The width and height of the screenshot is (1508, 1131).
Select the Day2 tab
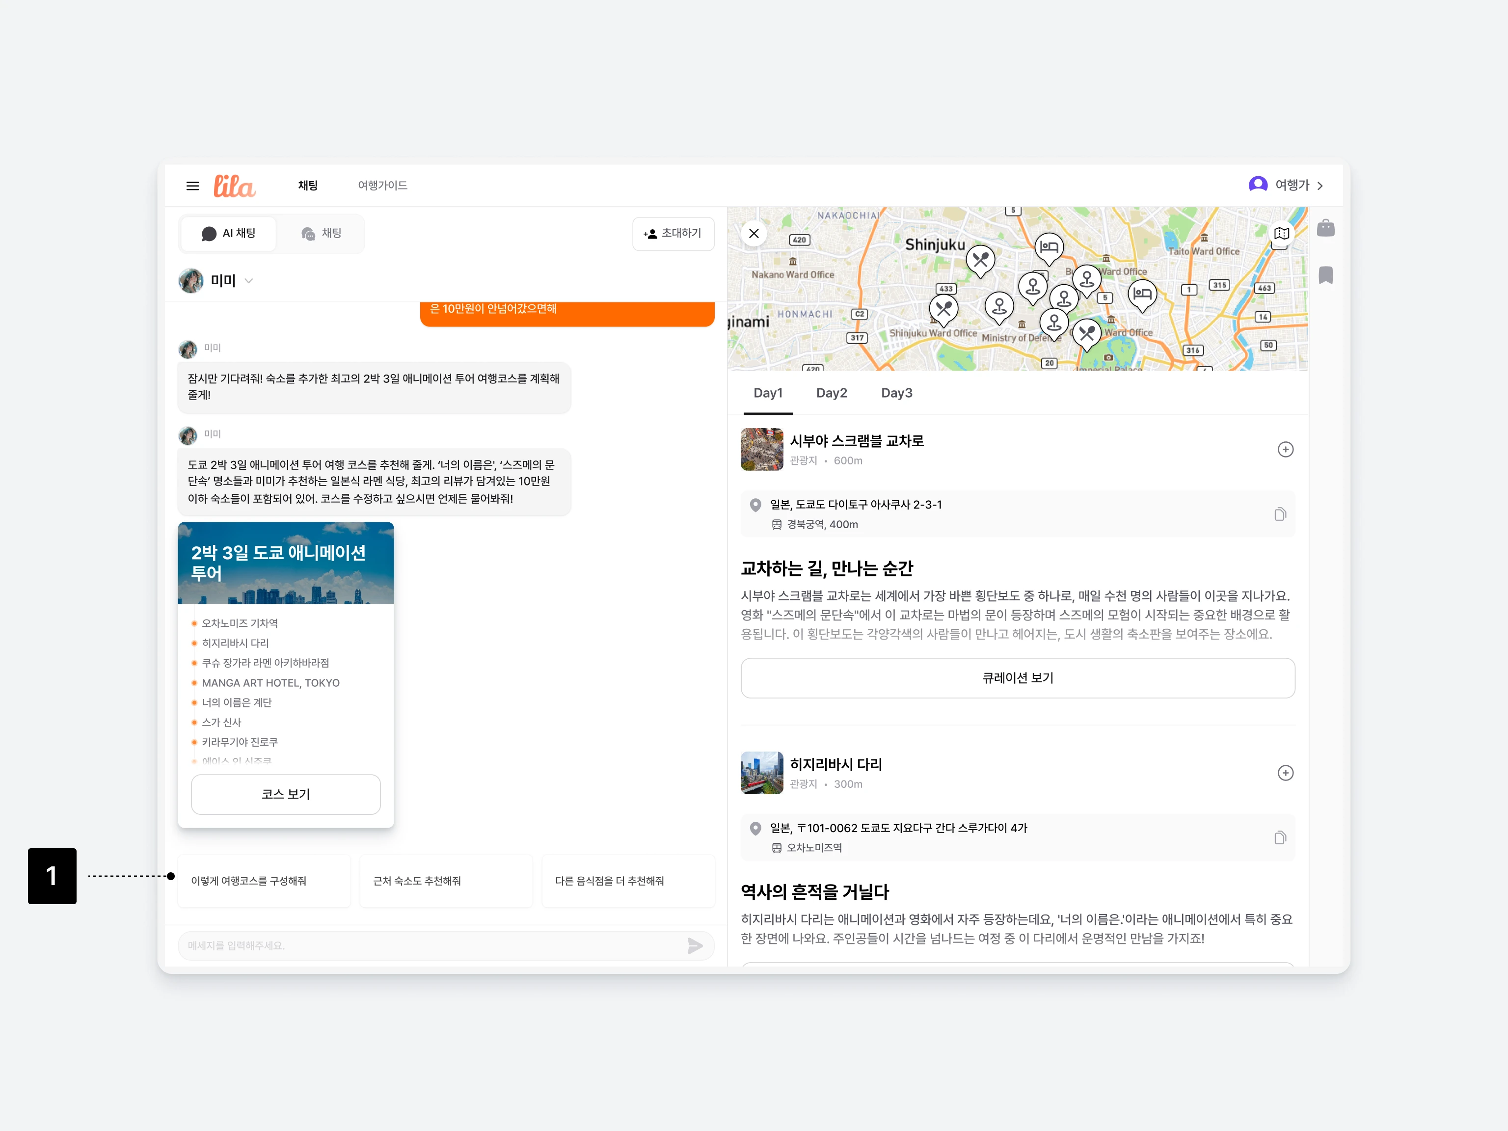[x=831, y=393]
